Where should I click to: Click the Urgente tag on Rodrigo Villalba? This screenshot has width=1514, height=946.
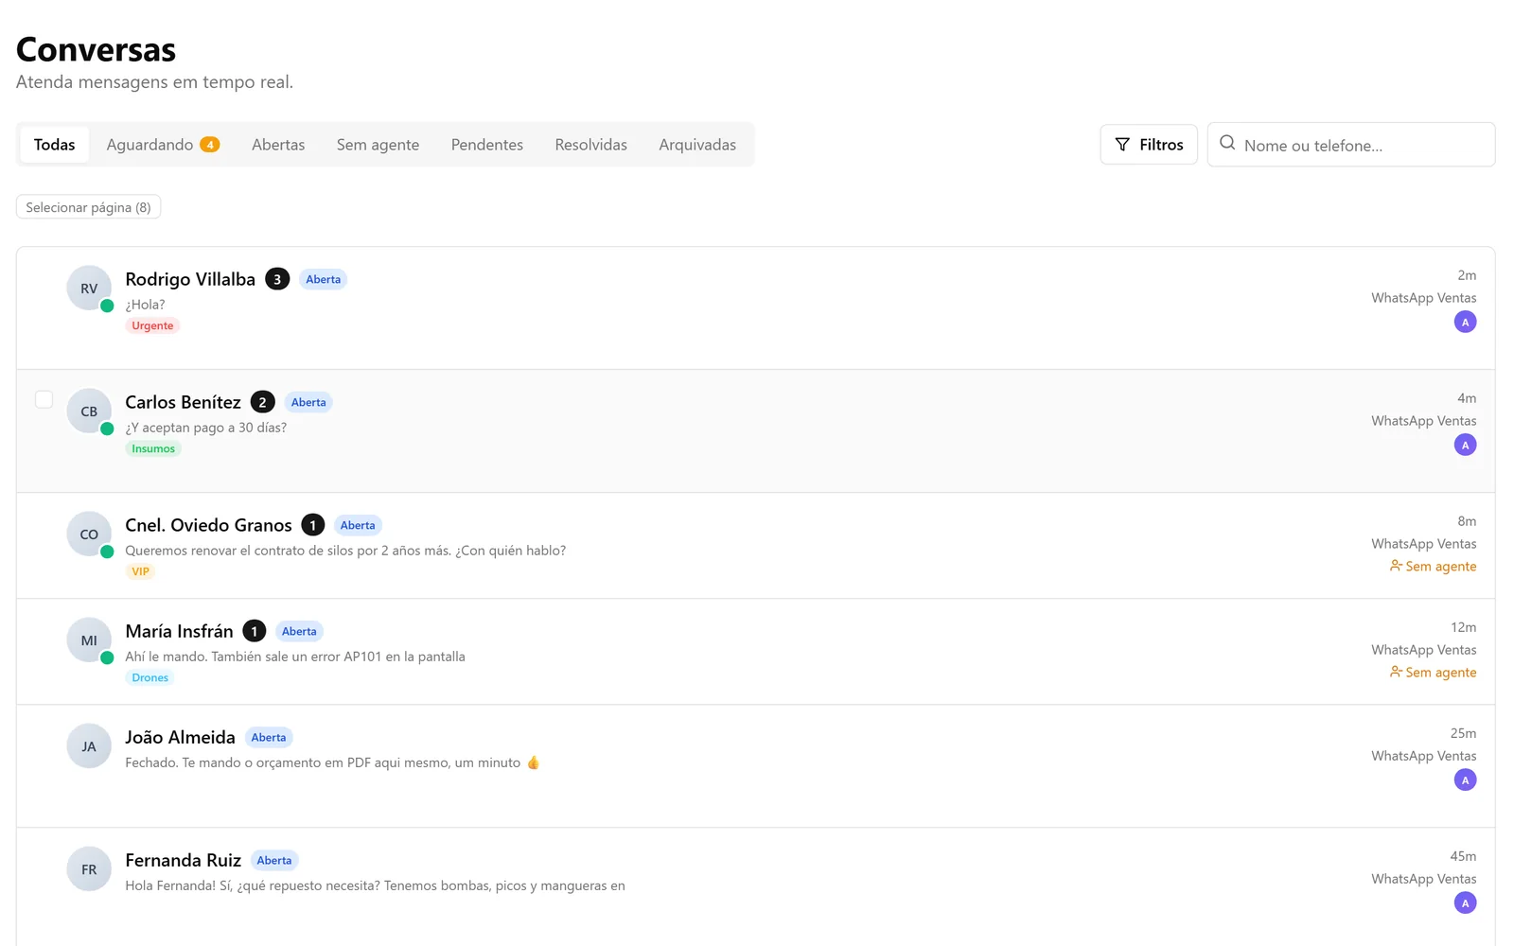pyautogui.click(x=152, y=325)
